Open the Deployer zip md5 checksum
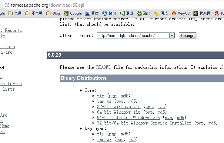Image resolution: width=224 pixels, height=143 pixels. (x=125, y=134)
